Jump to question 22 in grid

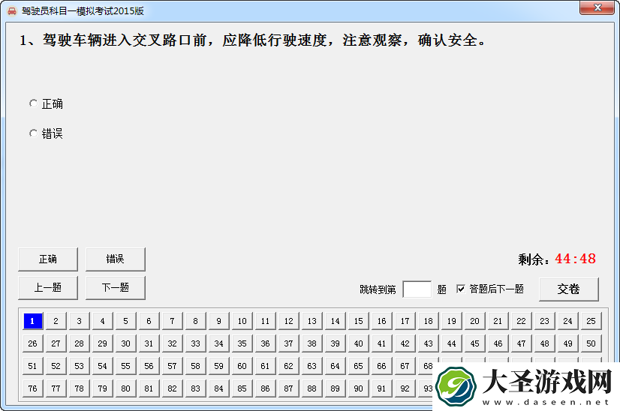click(x=521, y=321)
